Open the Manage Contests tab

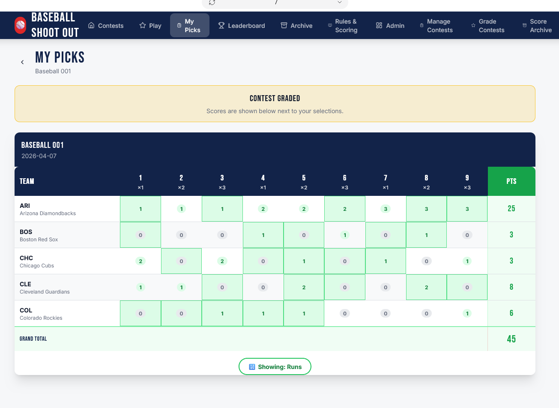(x=439, y=26)
